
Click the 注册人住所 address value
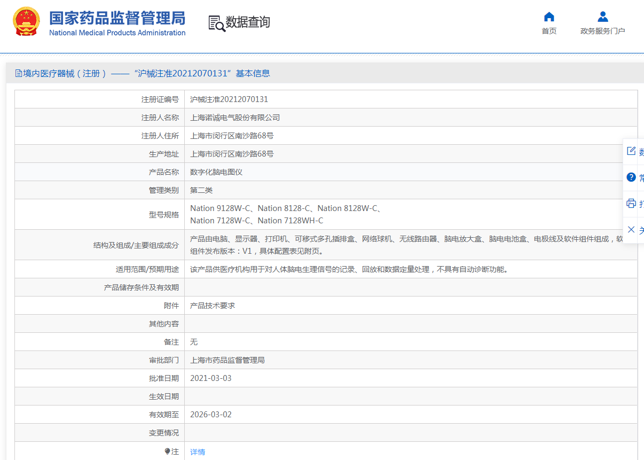232,136
